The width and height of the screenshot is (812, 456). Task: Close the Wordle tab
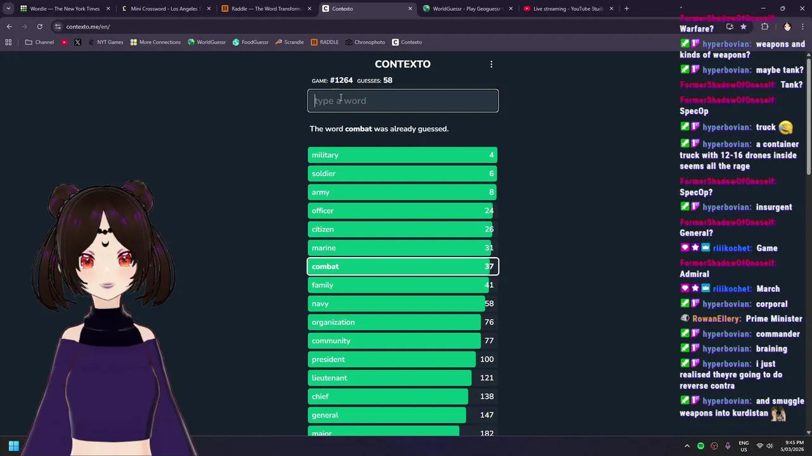click(108, 9)
